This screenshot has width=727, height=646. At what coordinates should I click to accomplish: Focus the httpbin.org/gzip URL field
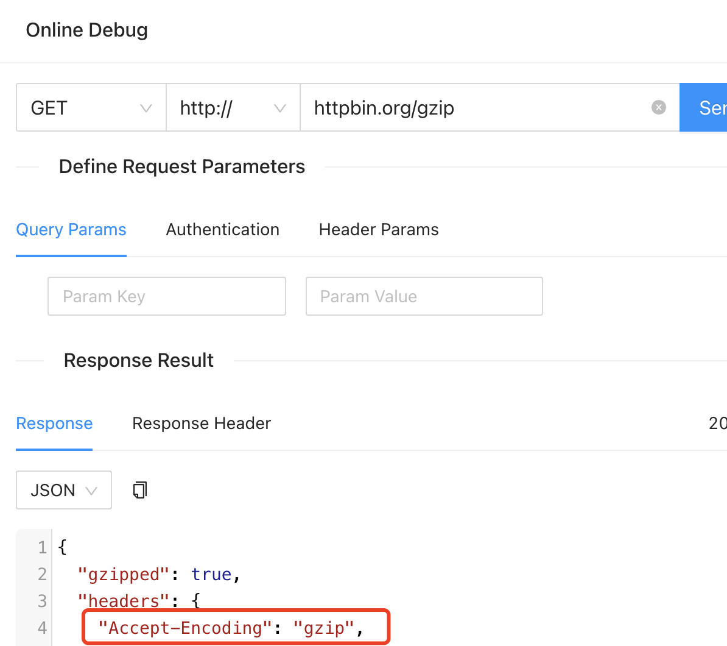pos(490,108)
